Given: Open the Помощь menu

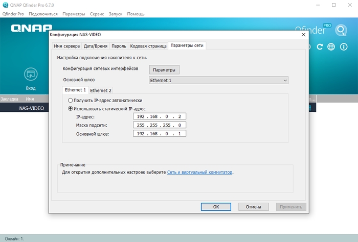Looking at the screenshot, I should pos(136,14).
